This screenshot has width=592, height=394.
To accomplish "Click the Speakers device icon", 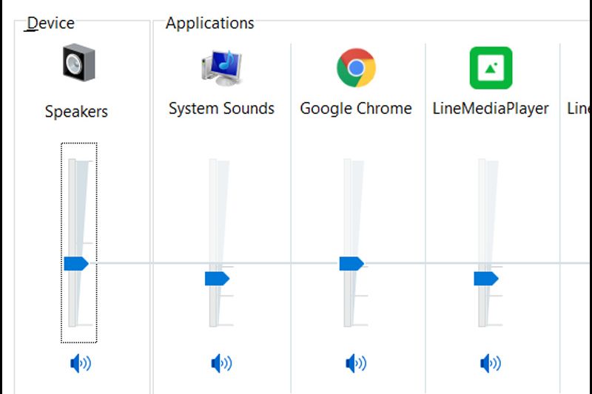I will coord(78,63).
